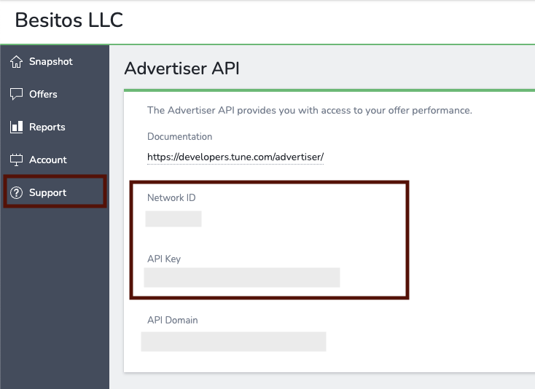Click the Snapshot home icon
The height and width of the screenshot is (389, 535).
(16, 62)
